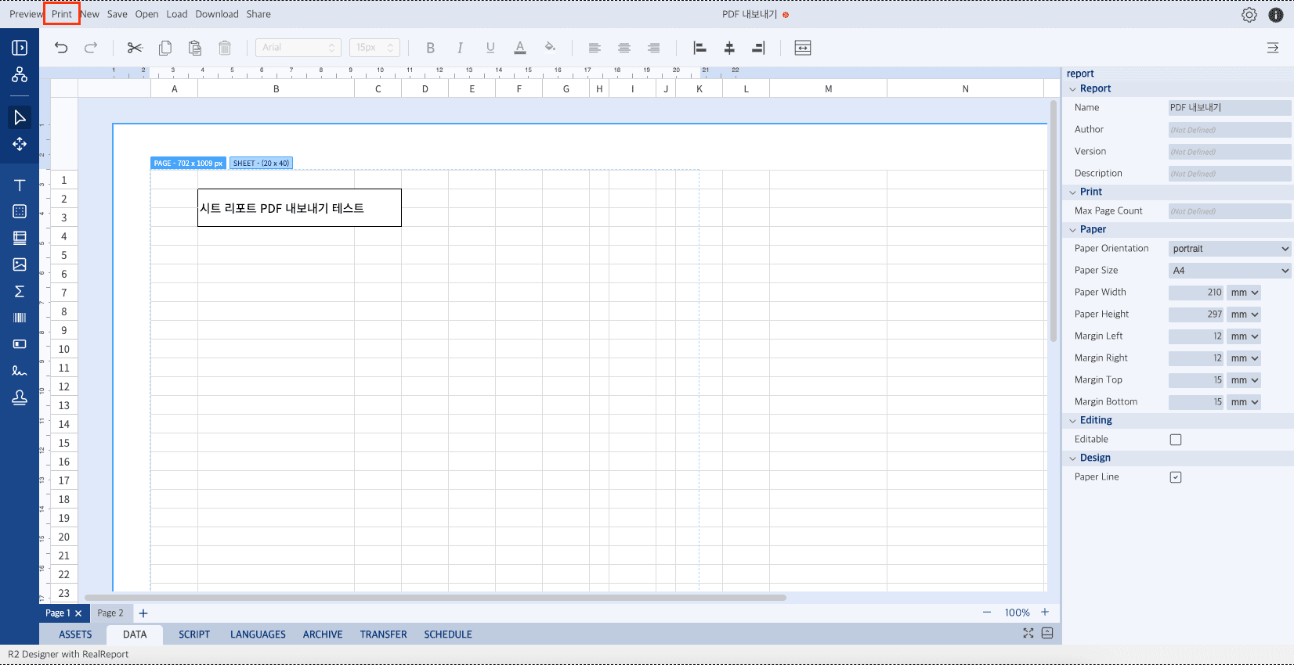Open the settings gear icon
The image size is (1294, 665).
(x=1249, y=15)
